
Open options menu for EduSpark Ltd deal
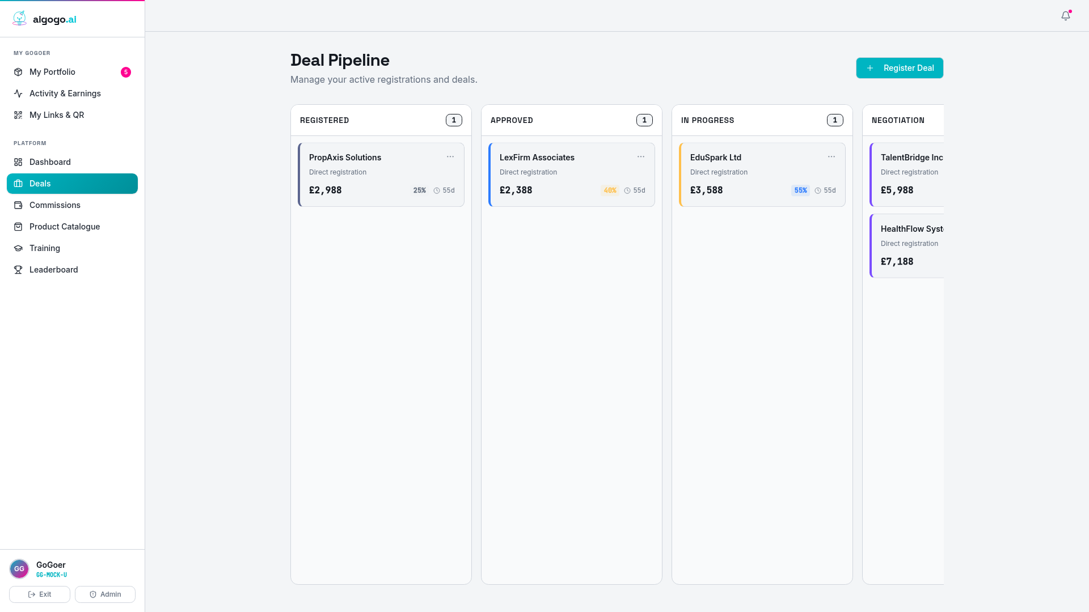831,157
